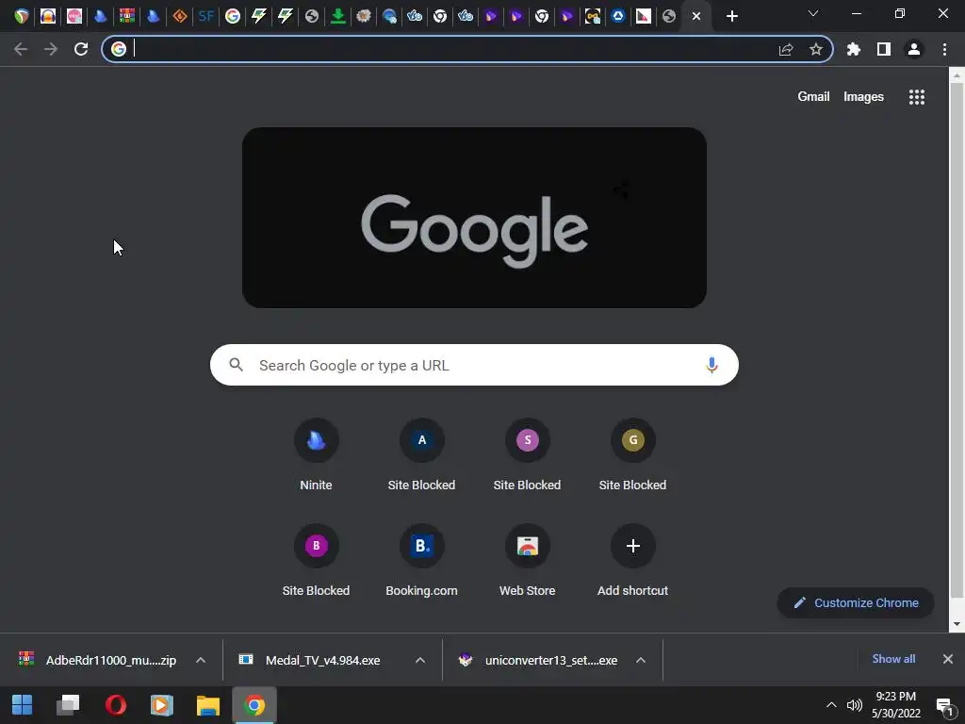Open Task View from taskbar
The image size is (965, 724).
(x=68, y=705)
